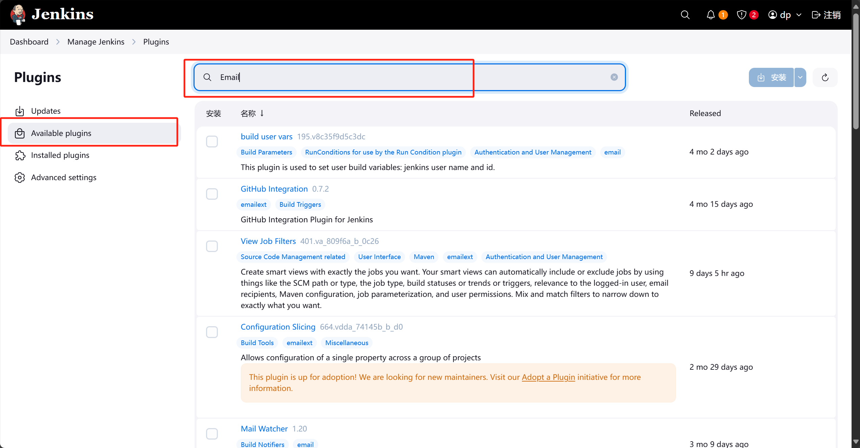Expand the Manage Jenkins breadcrumb chevron
860x448 pixels.
[134, 42]
